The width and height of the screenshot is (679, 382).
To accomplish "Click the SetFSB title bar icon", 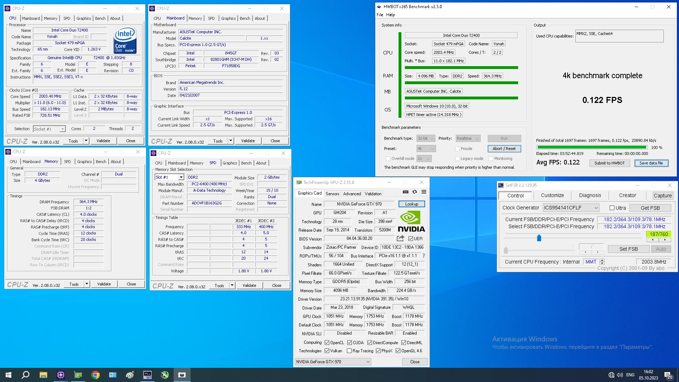I will coord(501,185).
